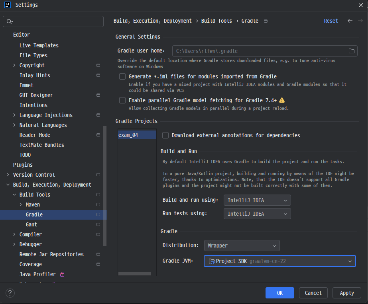Select the Editor category
368x304 pixels.
point(22,35)
